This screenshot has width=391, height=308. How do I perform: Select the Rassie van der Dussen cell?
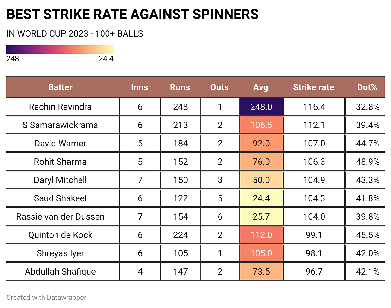60,217
